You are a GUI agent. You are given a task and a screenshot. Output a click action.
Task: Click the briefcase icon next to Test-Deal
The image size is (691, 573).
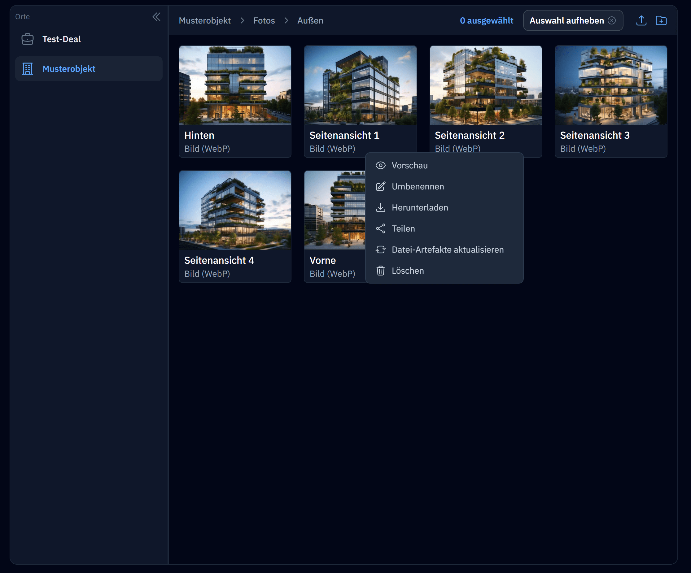27,39
